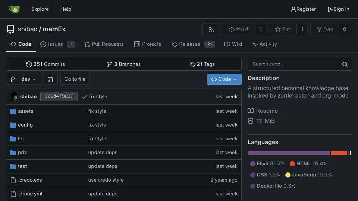Open the Pull Requests tab

[104, 44]
